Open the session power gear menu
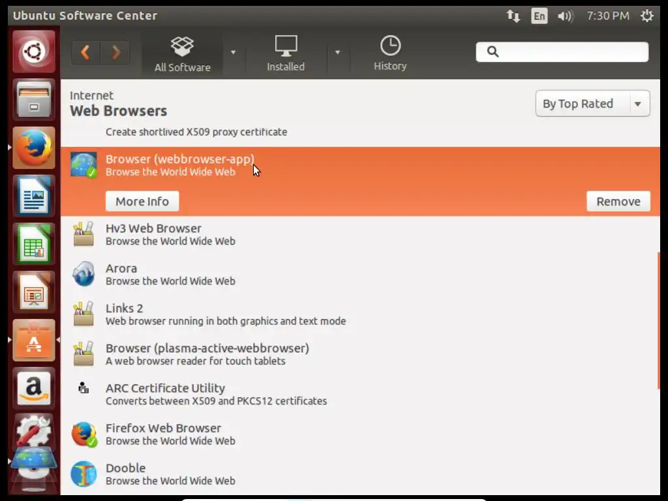 pyautogui.click(x=646, y=16)
